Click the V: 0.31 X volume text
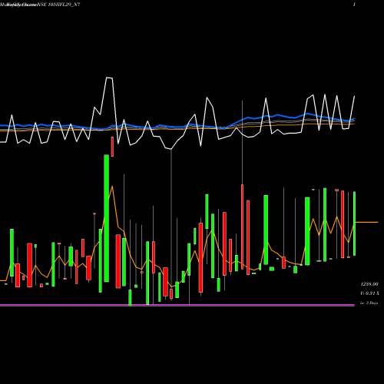384x384 pixels. coord(369,293)
